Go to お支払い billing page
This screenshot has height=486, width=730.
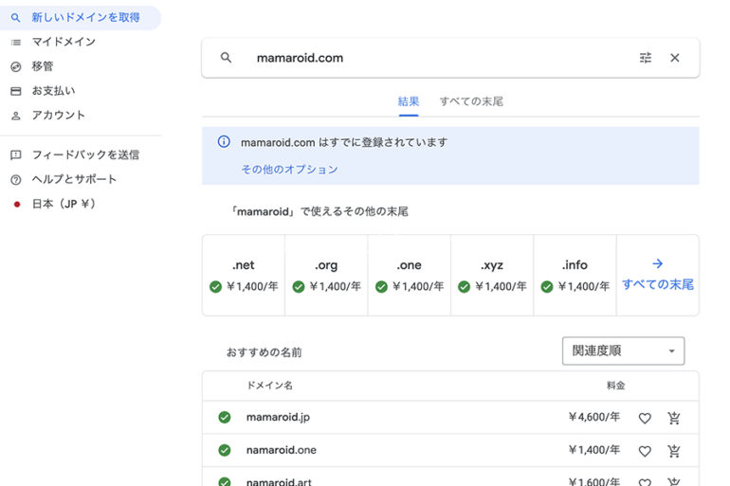coord(53,91)
